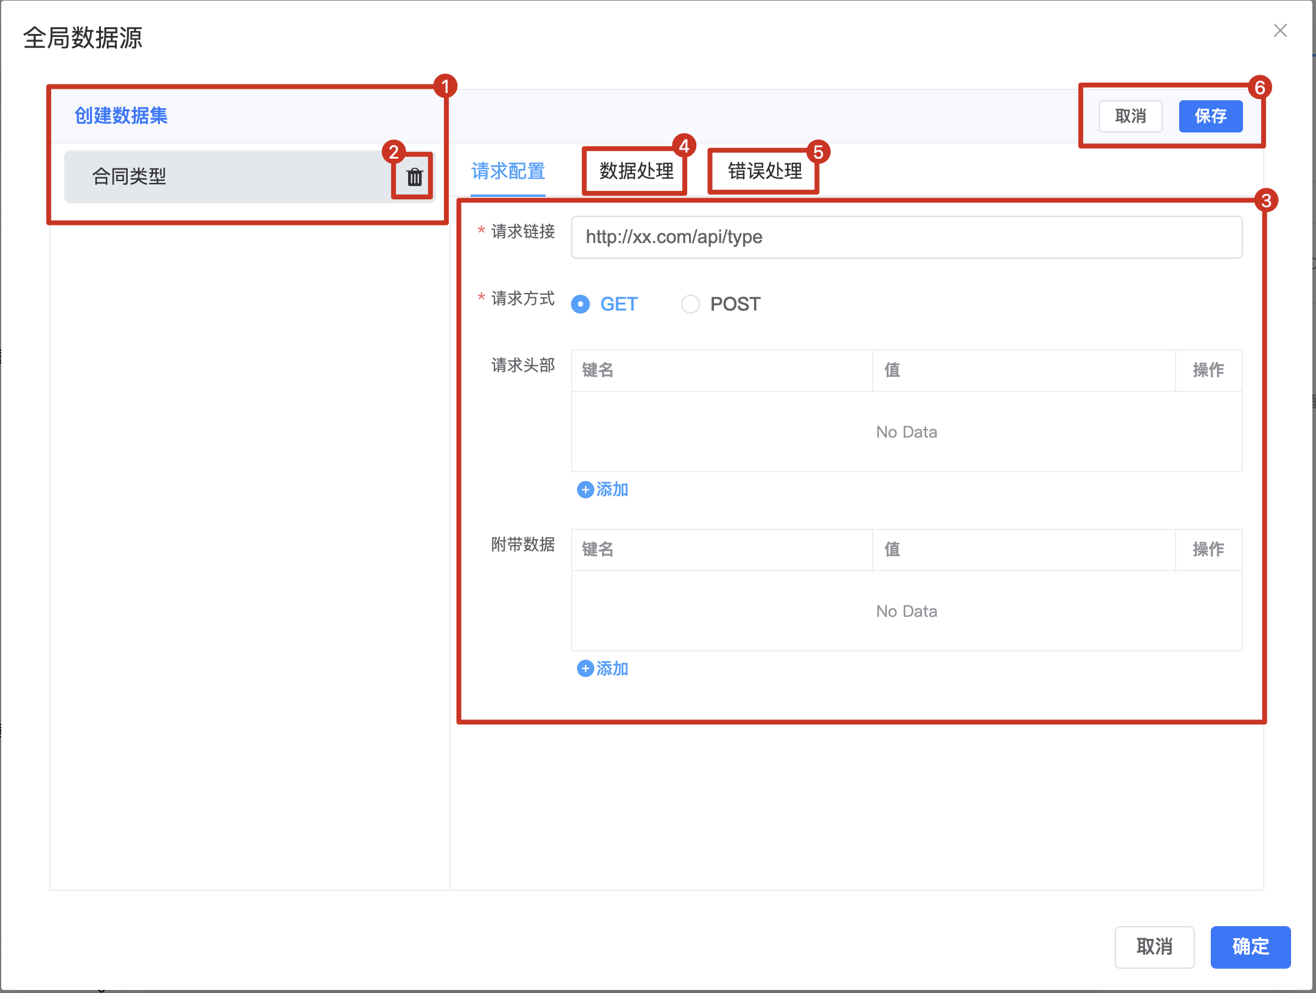Open the 请求配置 tab

point(508,171)
